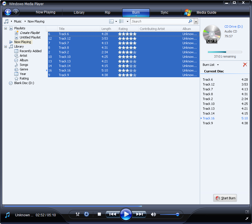Sort by the Rating column header
The height and width of the screenshot is (224, 252).
pyautogui.click(x=128, y=29)
